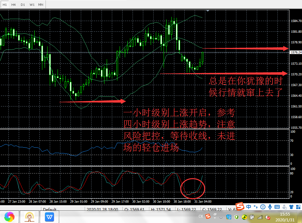Open the network signal bars tray icon

(260, 217)
